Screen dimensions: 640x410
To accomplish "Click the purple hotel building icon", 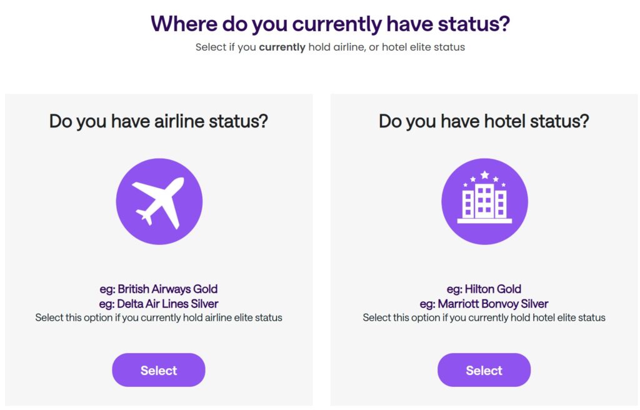I will tap(484, 201).
